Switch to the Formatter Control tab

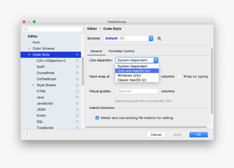[x=121, y=51]
